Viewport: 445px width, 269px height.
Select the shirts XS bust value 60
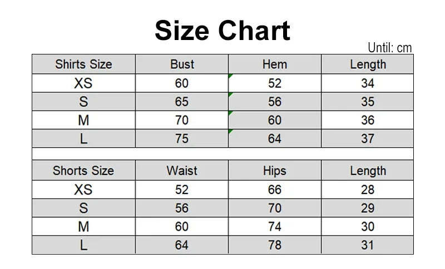click(182, 83)
